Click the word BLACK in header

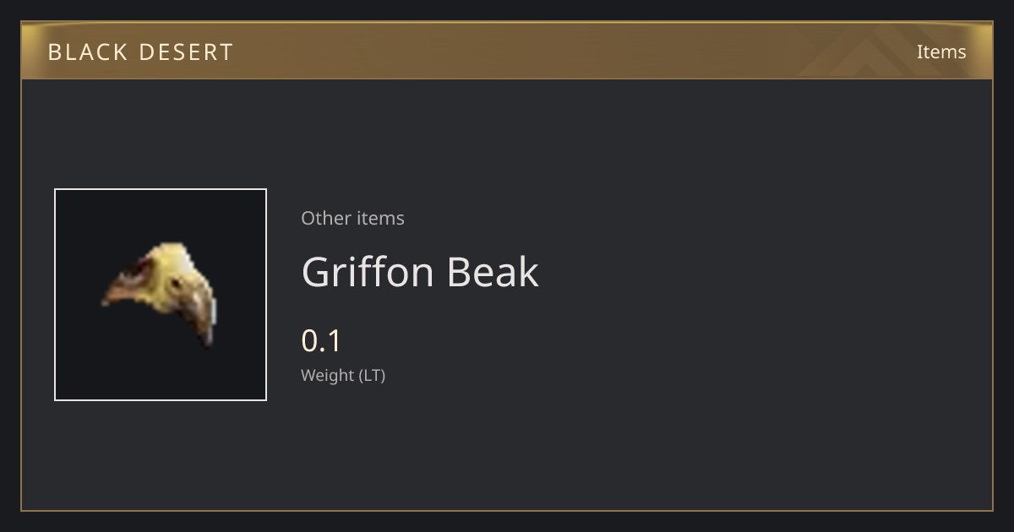pos(86,52)
